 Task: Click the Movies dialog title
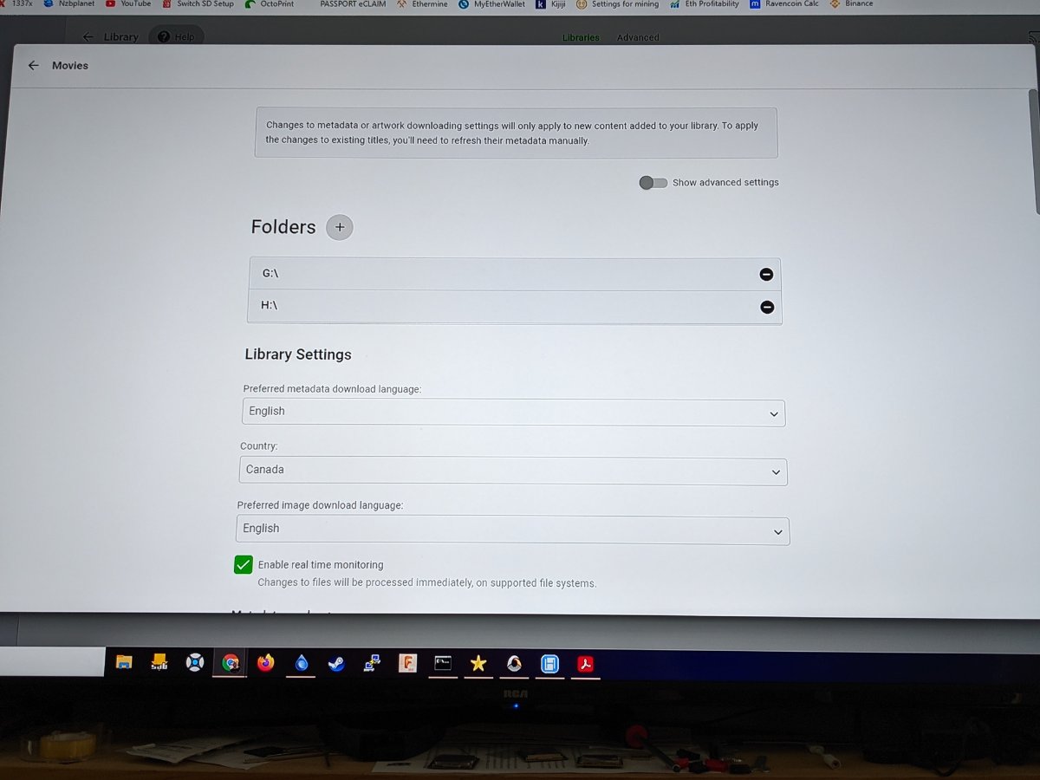click(x=70, y=66)
